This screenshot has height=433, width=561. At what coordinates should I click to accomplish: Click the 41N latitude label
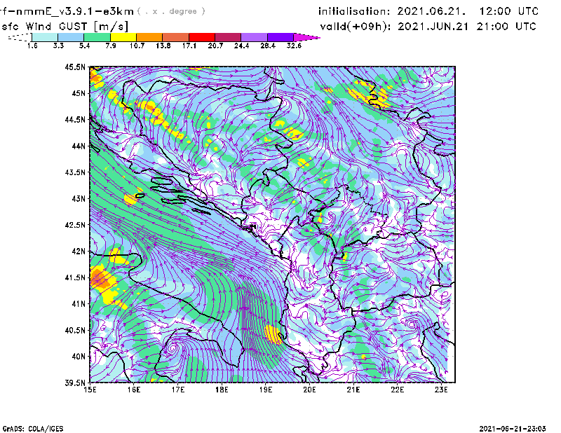(79, 304)
